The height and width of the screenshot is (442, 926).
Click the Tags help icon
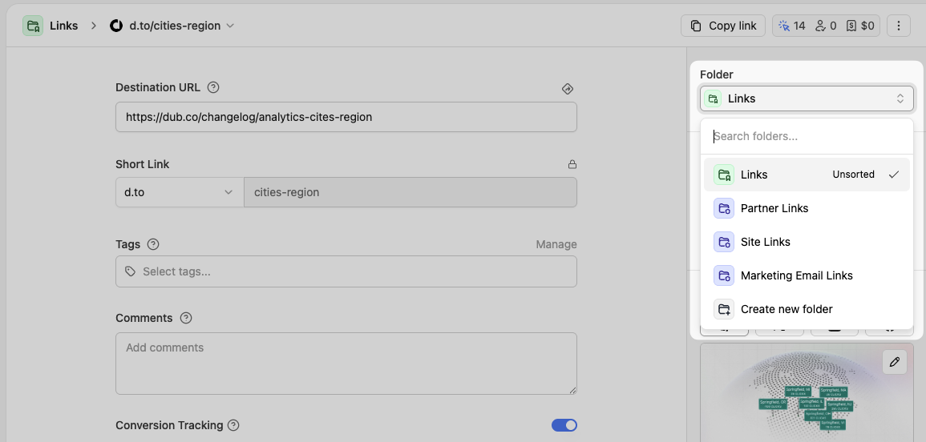click(x=153, y=244)
